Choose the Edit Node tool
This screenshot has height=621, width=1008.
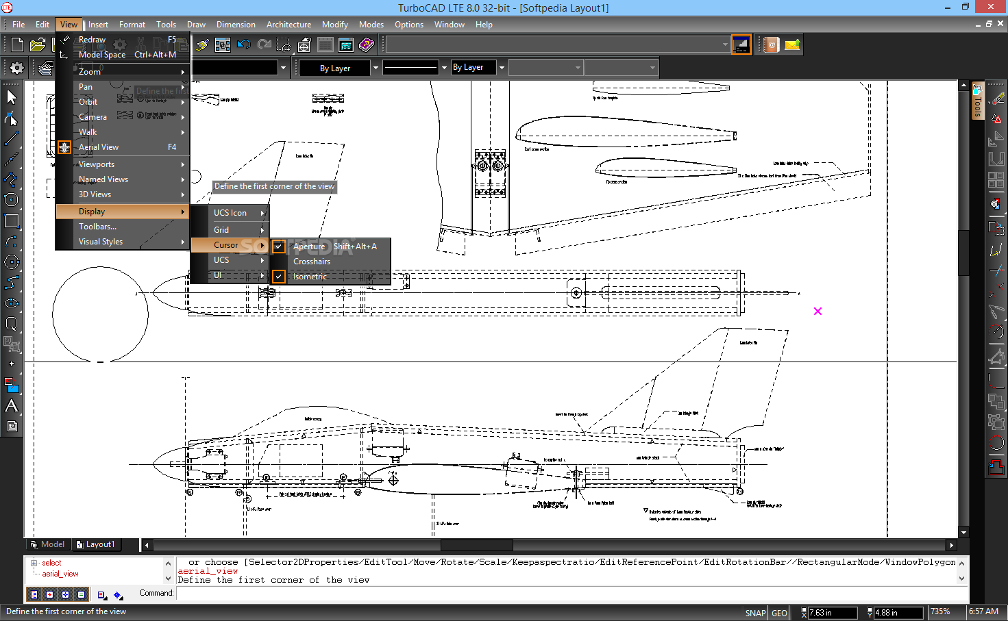pos(12,118)
